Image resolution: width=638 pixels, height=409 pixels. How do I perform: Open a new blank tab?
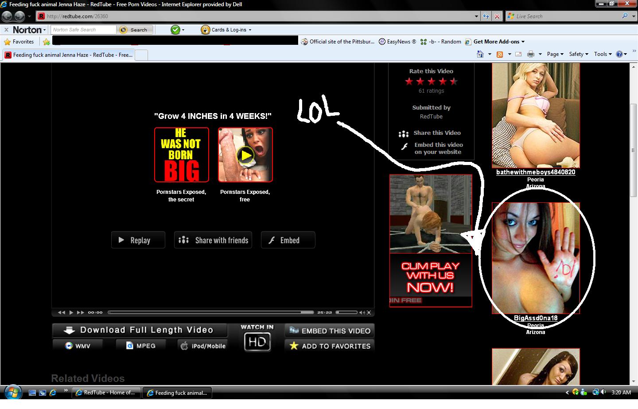click(x=141, y=55)
